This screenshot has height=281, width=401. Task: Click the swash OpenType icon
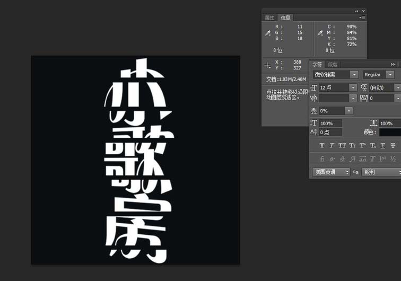click(352, 159)
